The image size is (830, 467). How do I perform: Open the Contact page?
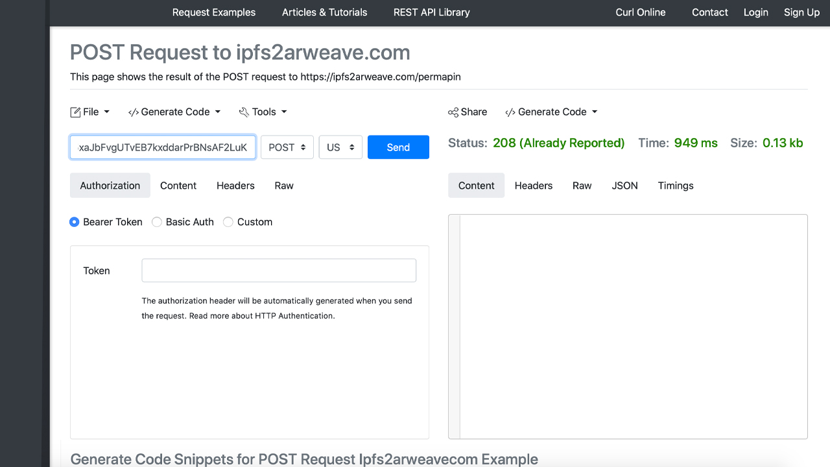[x=710, y=12]
